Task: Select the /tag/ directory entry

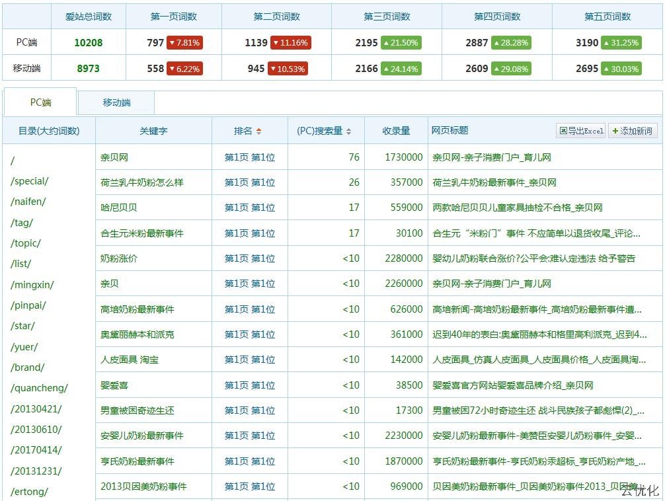Action: pyautogui.click(x=22, y=223)
